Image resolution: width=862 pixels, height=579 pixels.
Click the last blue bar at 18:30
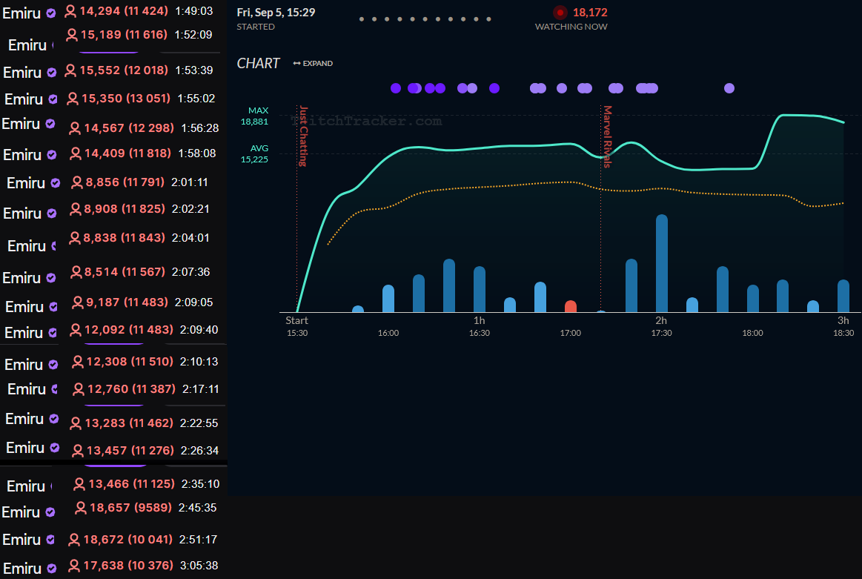[x=843, y=296]
